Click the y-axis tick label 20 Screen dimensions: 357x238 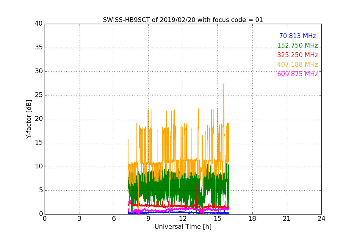(38, 119)
